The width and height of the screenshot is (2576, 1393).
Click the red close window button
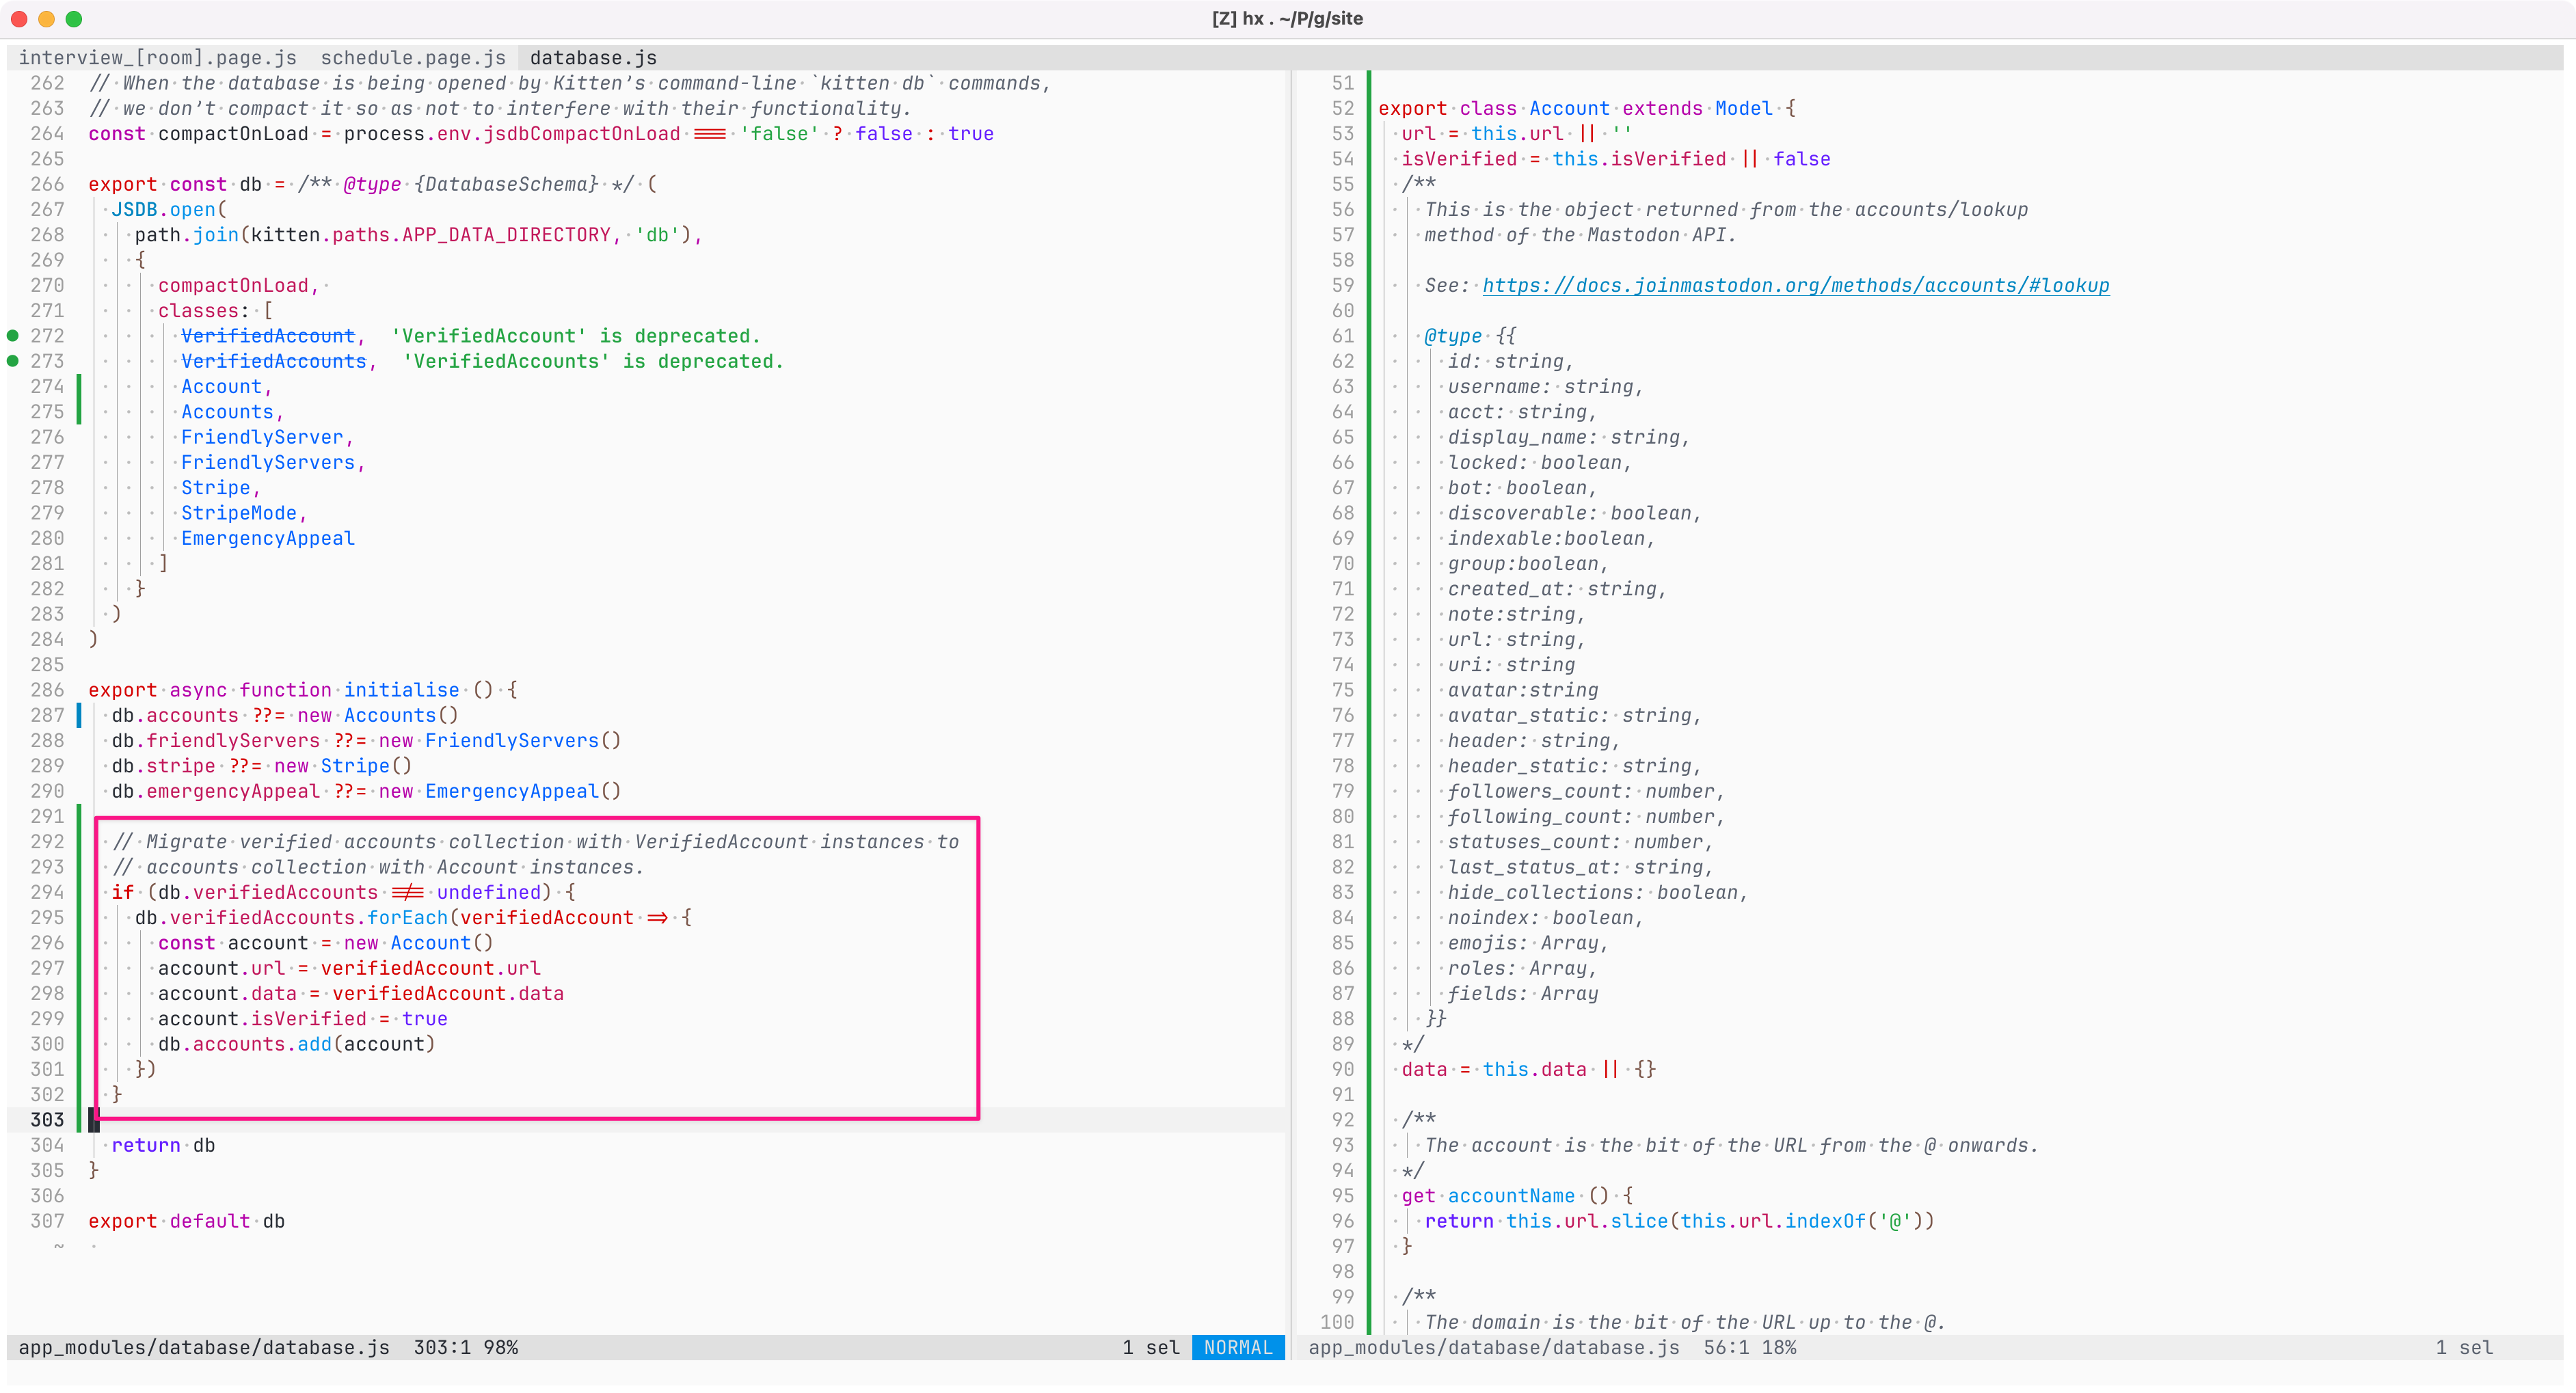[x=19, y=19]
